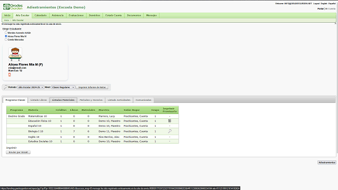Switch language to English

324,4
